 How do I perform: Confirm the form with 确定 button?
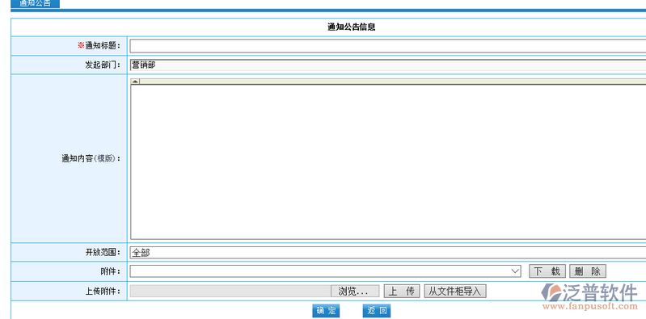click(326, 311)
